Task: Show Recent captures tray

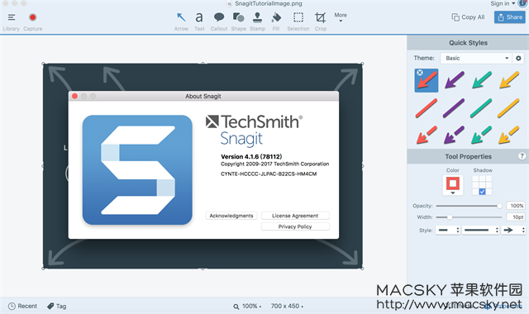Action: [x=22, y=306]
